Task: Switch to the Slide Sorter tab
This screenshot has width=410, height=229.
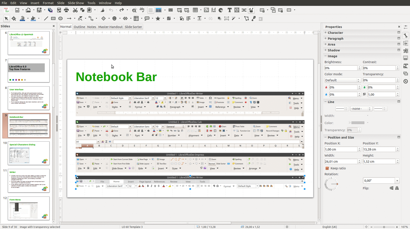Action: click(133, 27)
